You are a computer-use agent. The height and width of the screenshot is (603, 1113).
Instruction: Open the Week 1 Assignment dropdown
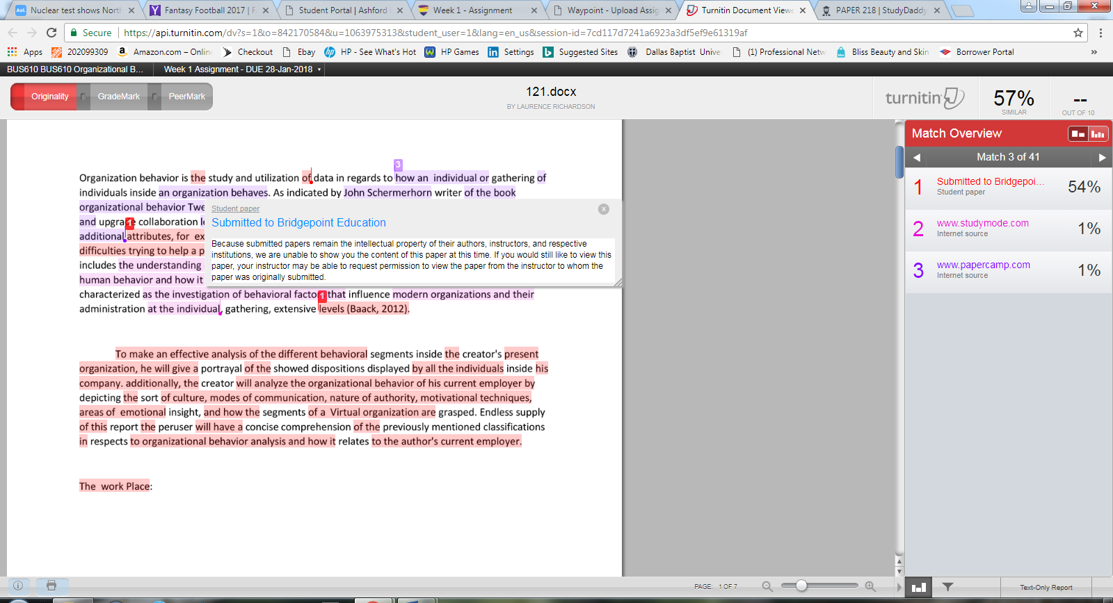coord(242,69)
